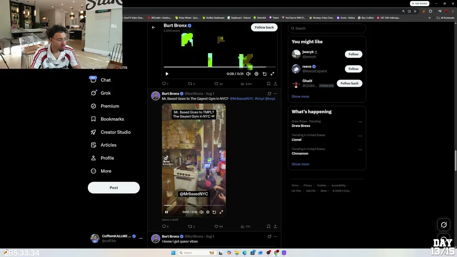Enable picture-in-picture on the 0:28 video
The height and width of the screenshot is (257, 457).
[x=265, y=74]
